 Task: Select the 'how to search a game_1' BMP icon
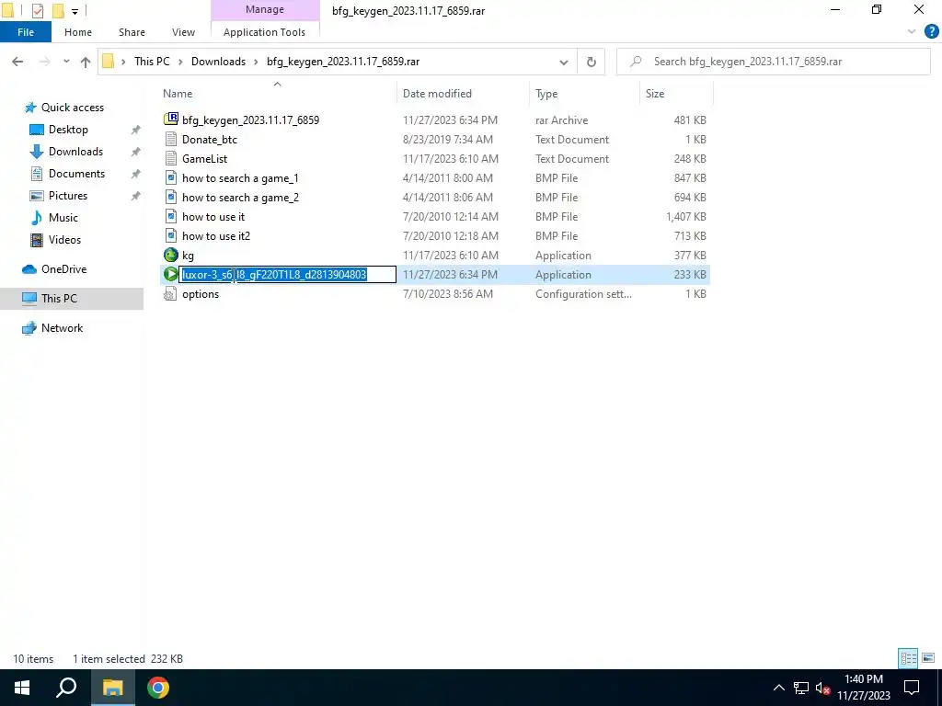pos(171,177)
